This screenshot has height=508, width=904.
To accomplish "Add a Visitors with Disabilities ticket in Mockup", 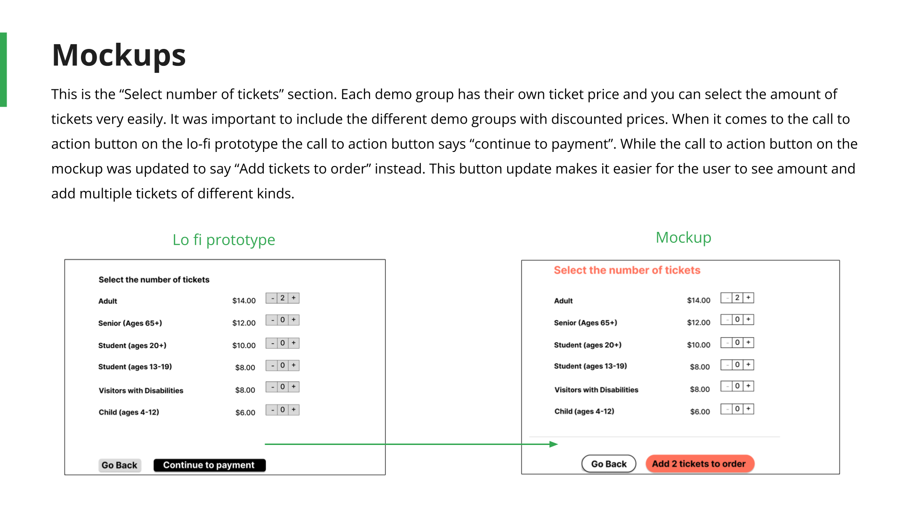I will point(748,386).
